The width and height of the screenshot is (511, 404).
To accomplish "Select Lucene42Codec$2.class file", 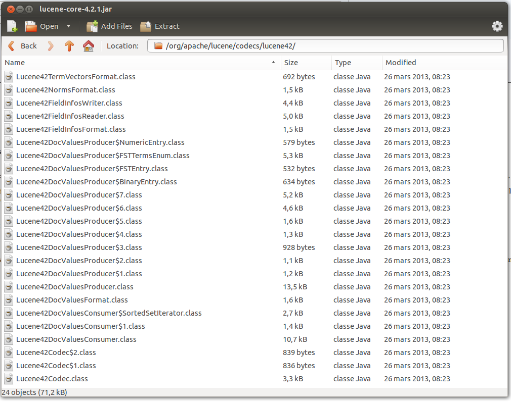I will coord(254,352).
